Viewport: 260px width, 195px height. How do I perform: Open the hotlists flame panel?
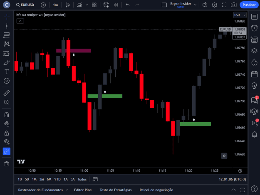pyautogui.click(x=254, y=62)
